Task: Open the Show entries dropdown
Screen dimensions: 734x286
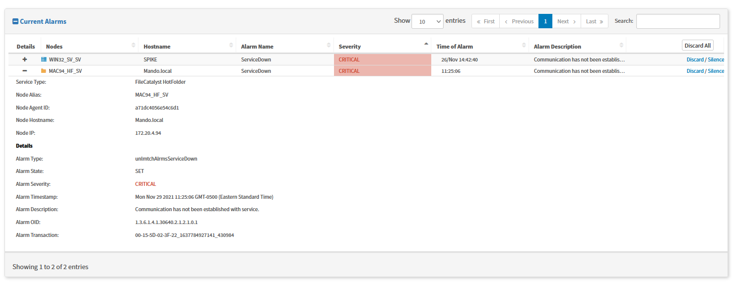Action: [427, 21]
